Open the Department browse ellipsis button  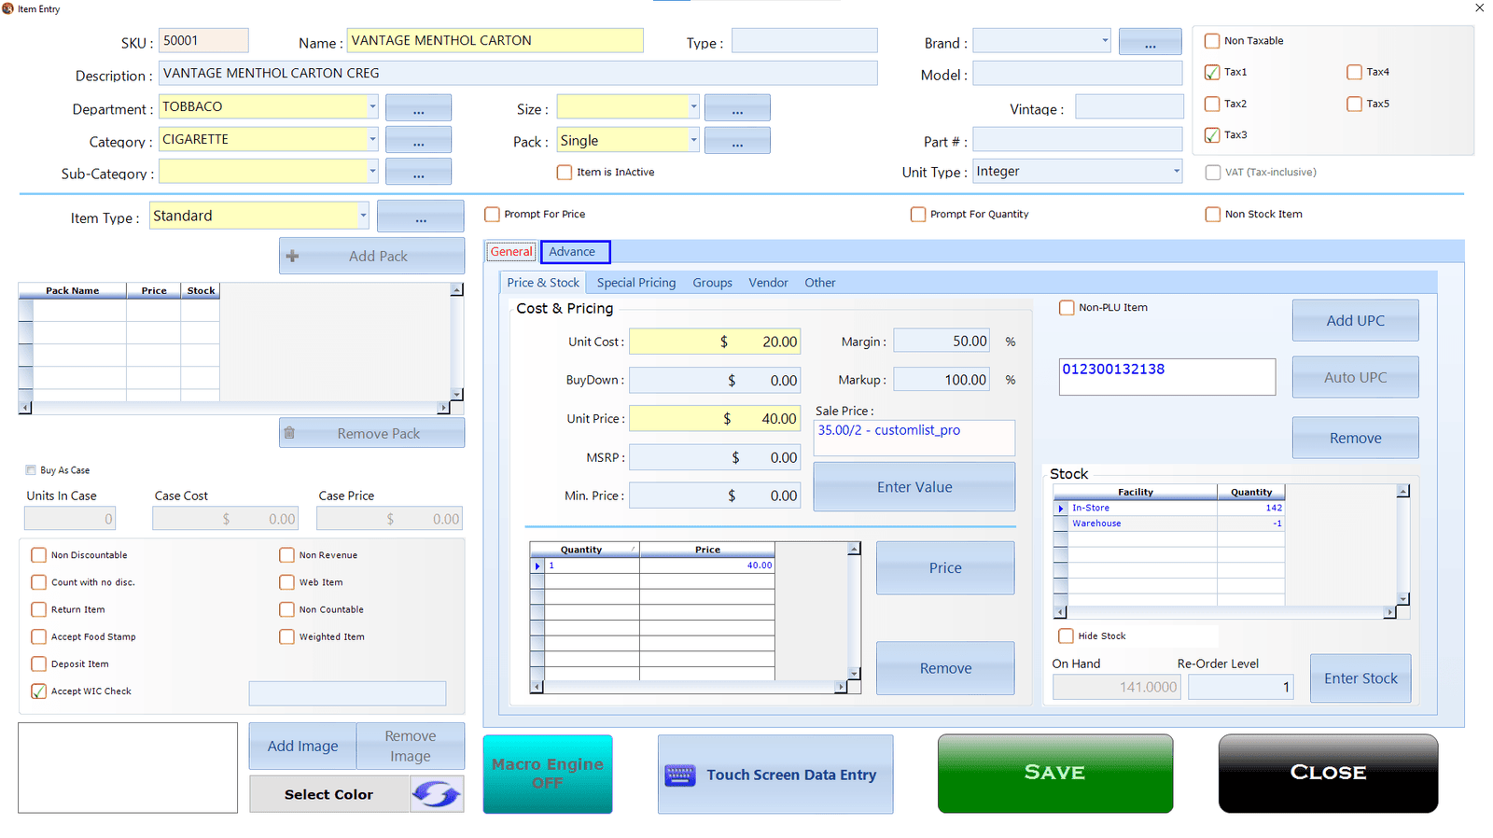point(418,108)
